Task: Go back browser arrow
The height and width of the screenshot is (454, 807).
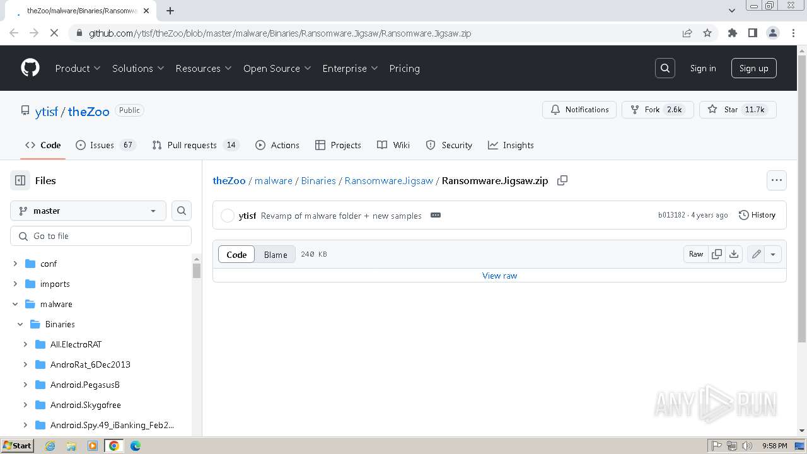Action: 14,33
